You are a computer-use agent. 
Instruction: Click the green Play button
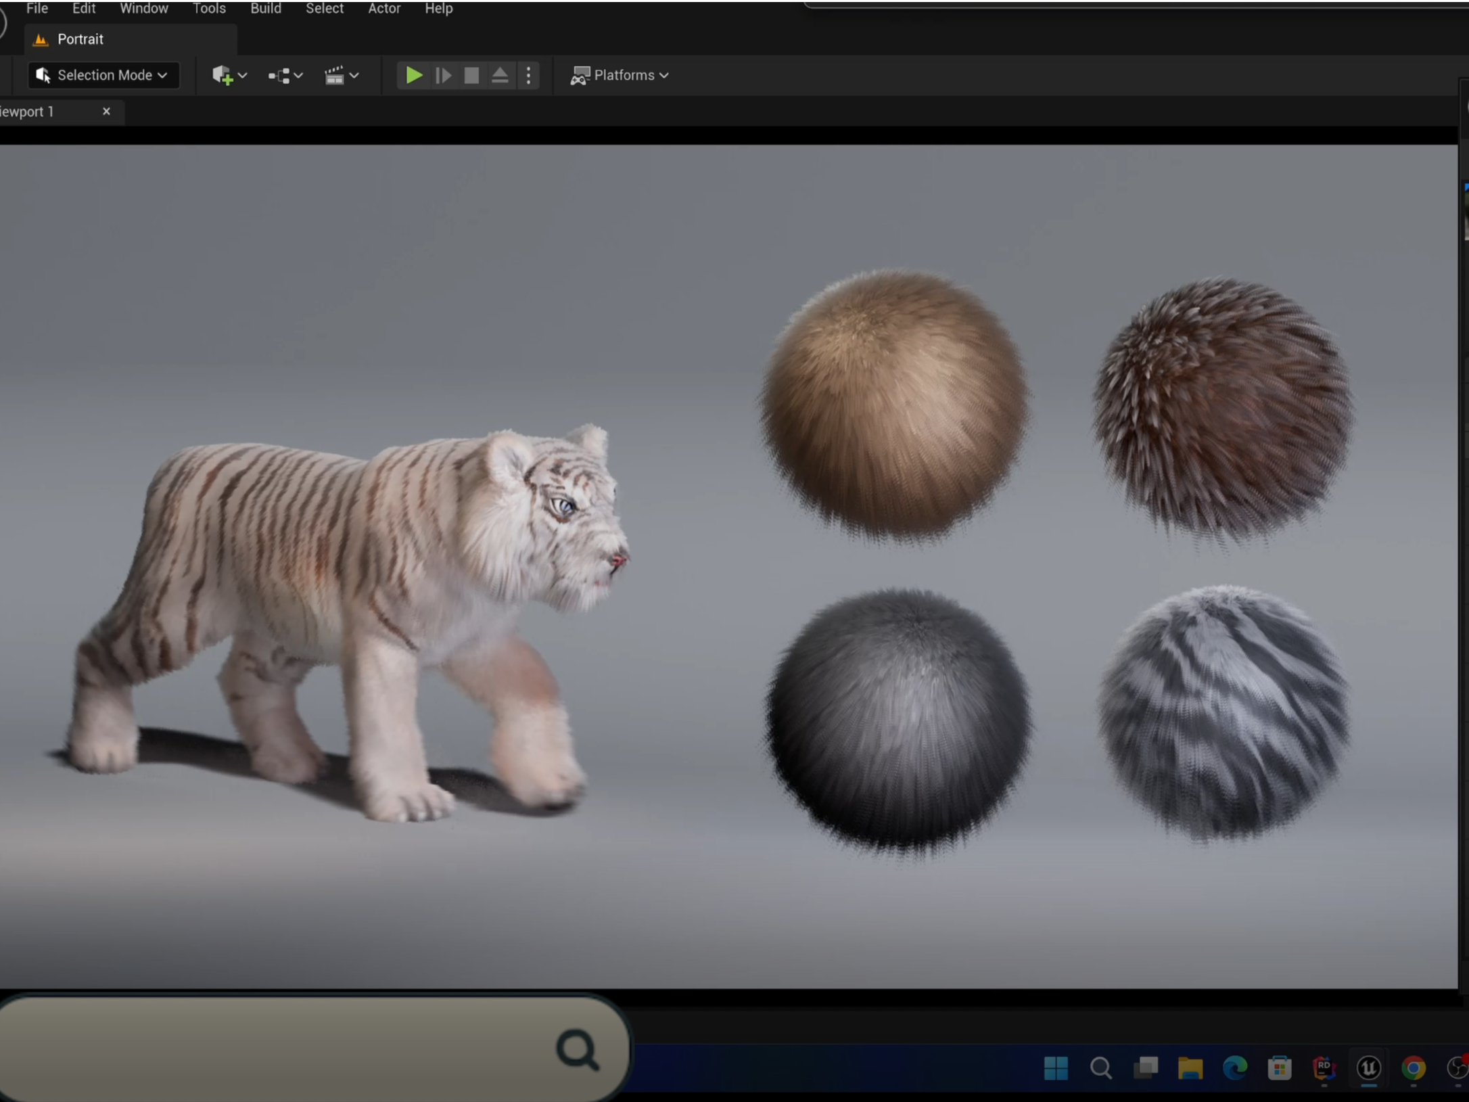413,75
